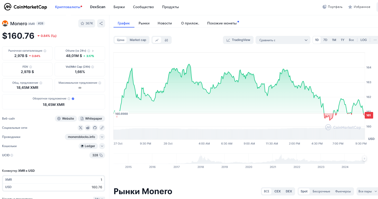Image resolution: width=378 pixels, height=199 pixels.
Task: Click the range slider handle on history chart
Action: coord(364,159)
